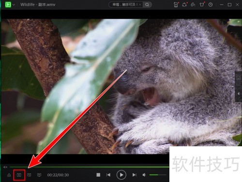Click the magnifier search button
Image resolution: width=242 pixels, height=182 pixels.
147,5
